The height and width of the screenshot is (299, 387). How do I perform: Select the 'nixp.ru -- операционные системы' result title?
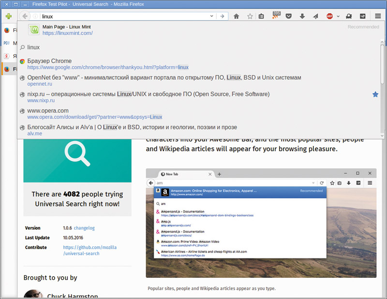[x=149, y=94]
